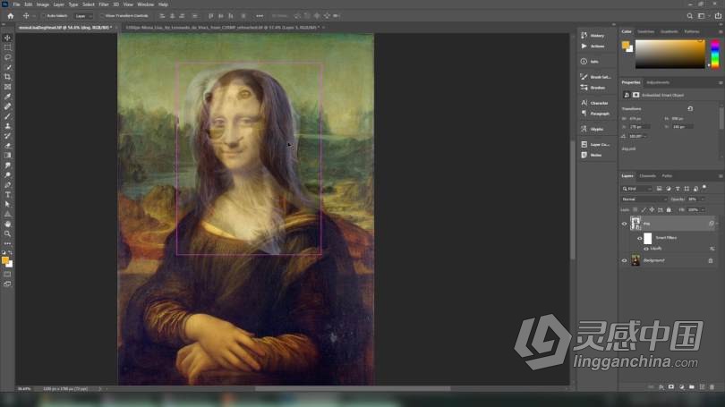Open the Layer Comps panel
Screen dimensions: 725x407
pyautogui.click(x=595, y=145)
